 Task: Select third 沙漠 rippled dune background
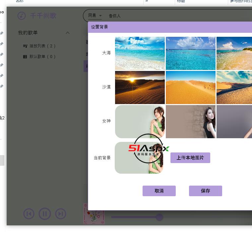coord(234,87)
